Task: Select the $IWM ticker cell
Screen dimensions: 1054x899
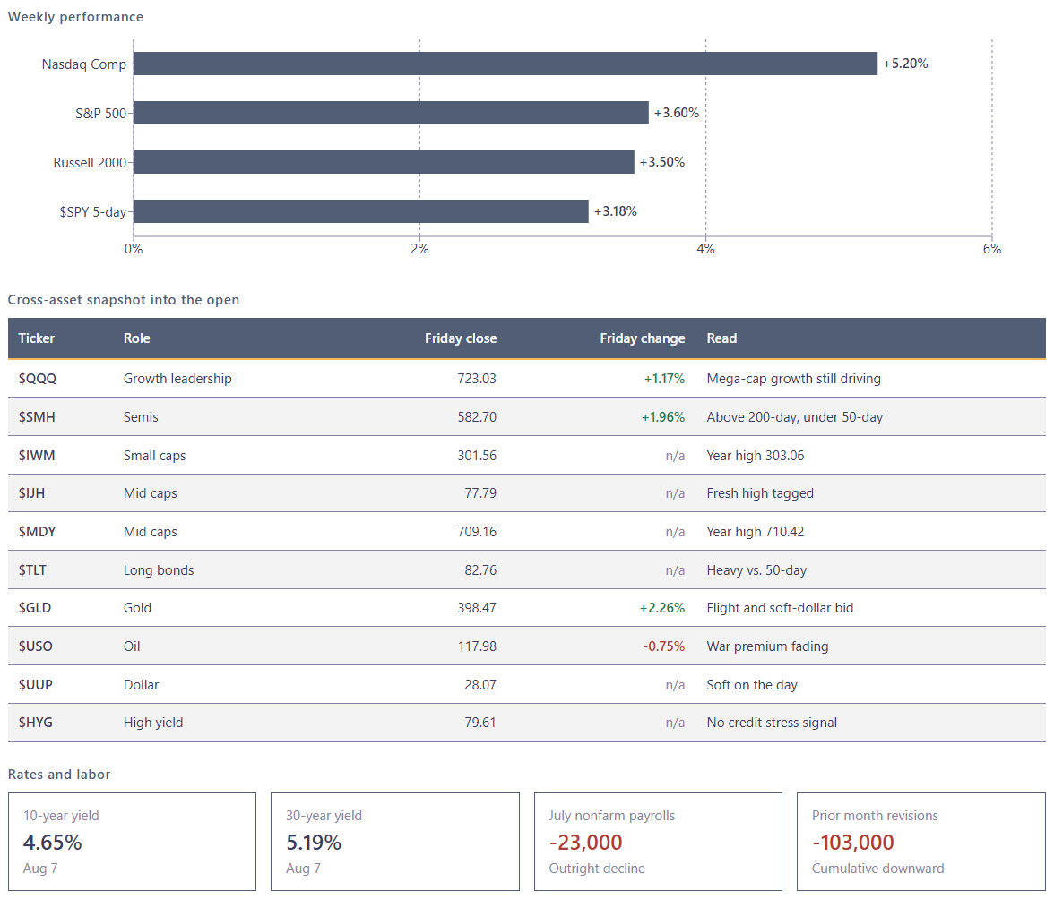Action: pyautogui.click(x=37, y=455)
